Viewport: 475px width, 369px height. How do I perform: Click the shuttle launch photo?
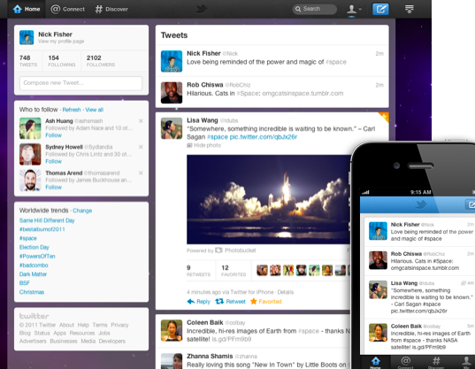(268, 199)
